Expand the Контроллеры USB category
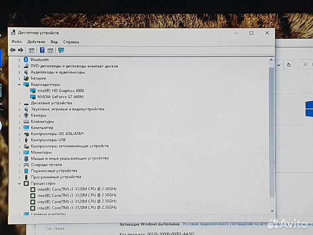The height and width of the screenshot is (235, 313). tap(19, 140)
